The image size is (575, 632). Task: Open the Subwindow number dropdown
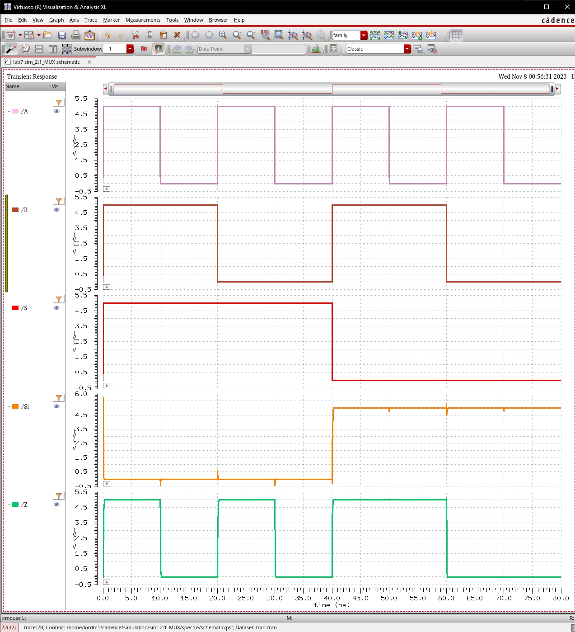coord(130,49)
